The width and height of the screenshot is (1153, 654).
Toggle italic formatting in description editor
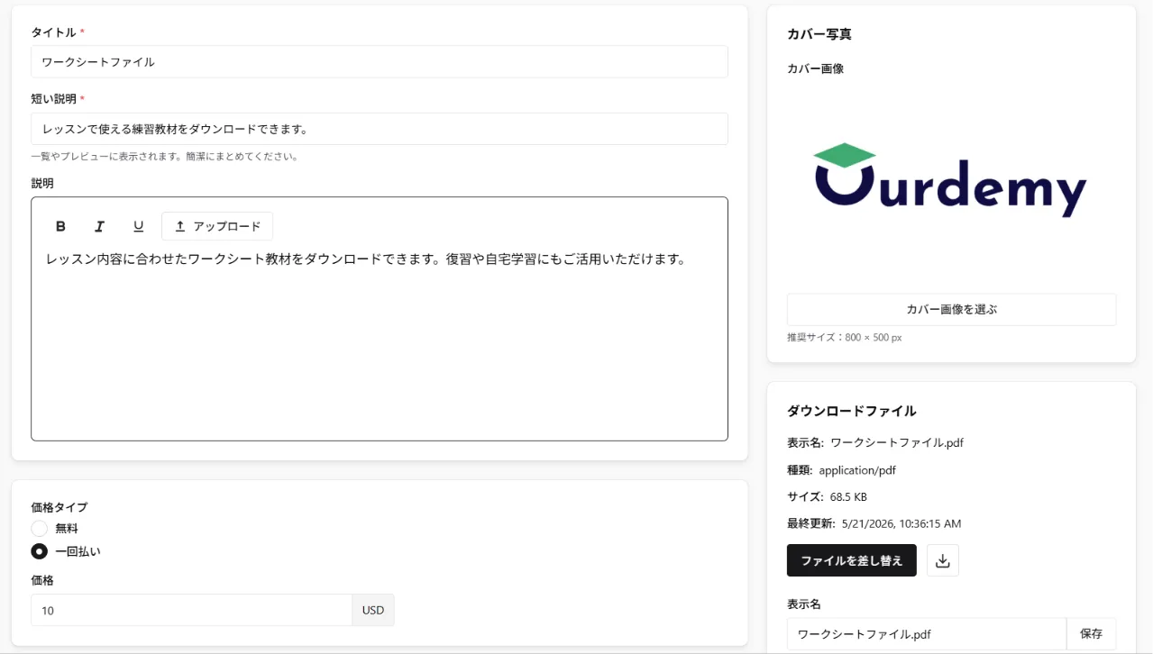click(x=100, y=226)
